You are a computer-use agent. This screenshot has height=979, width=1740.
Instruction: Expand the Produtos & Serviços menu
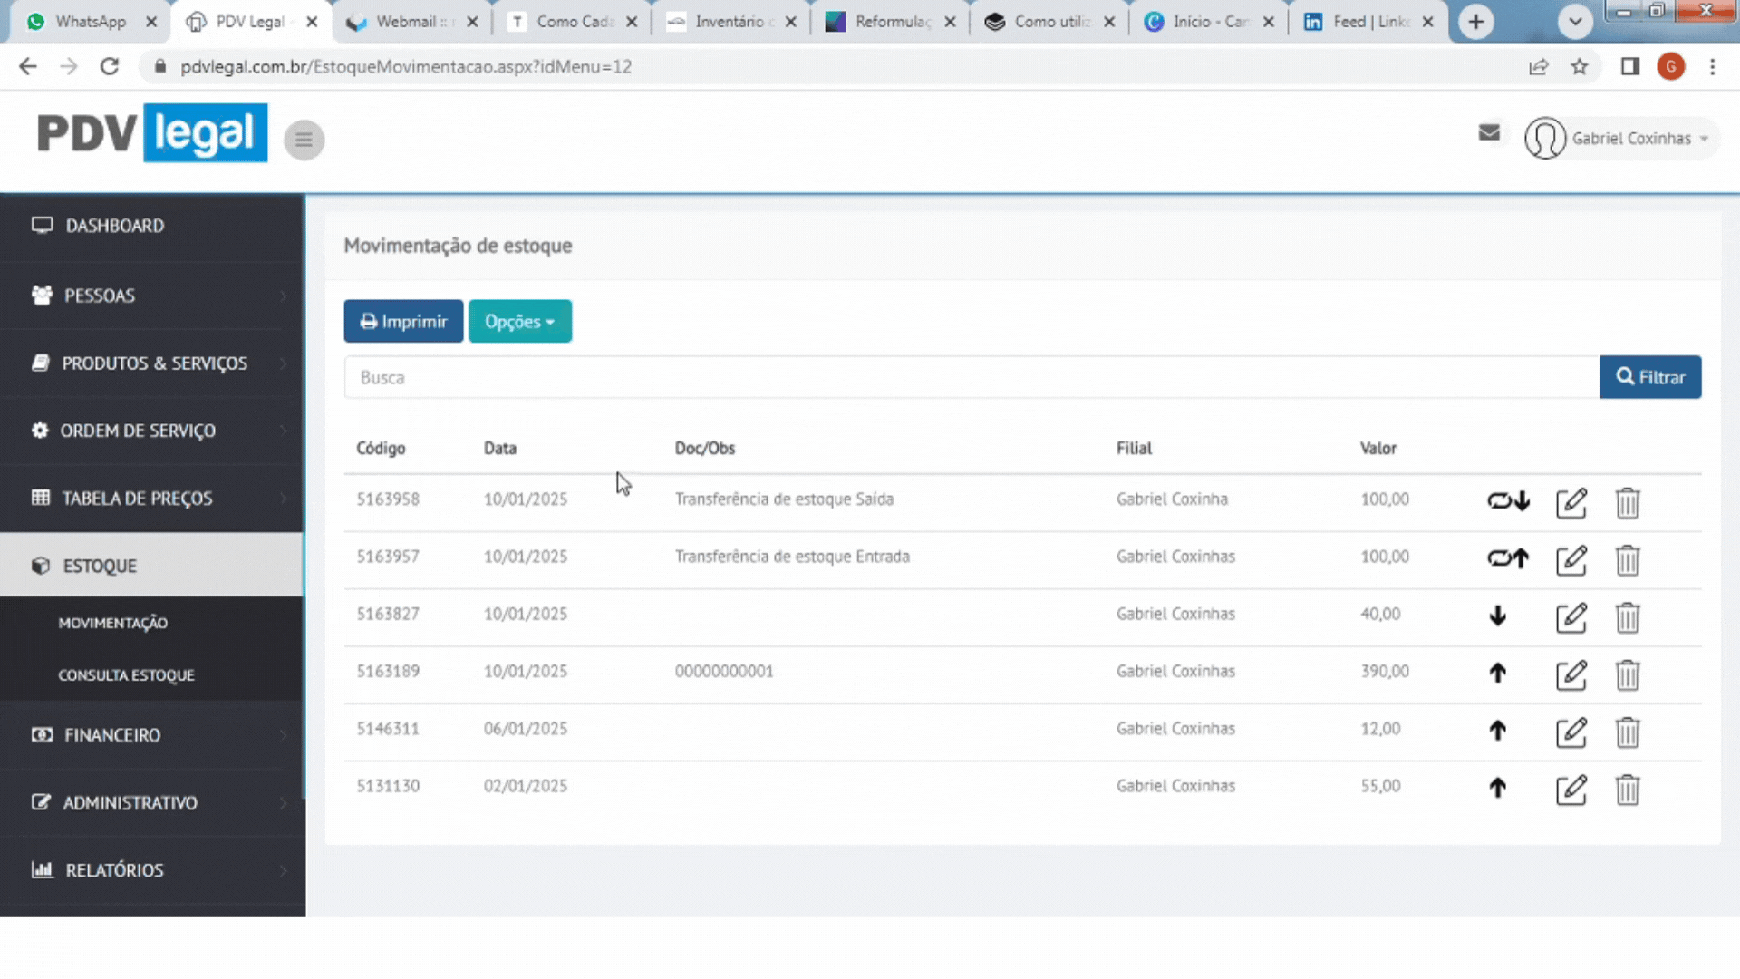pos(154,363)
